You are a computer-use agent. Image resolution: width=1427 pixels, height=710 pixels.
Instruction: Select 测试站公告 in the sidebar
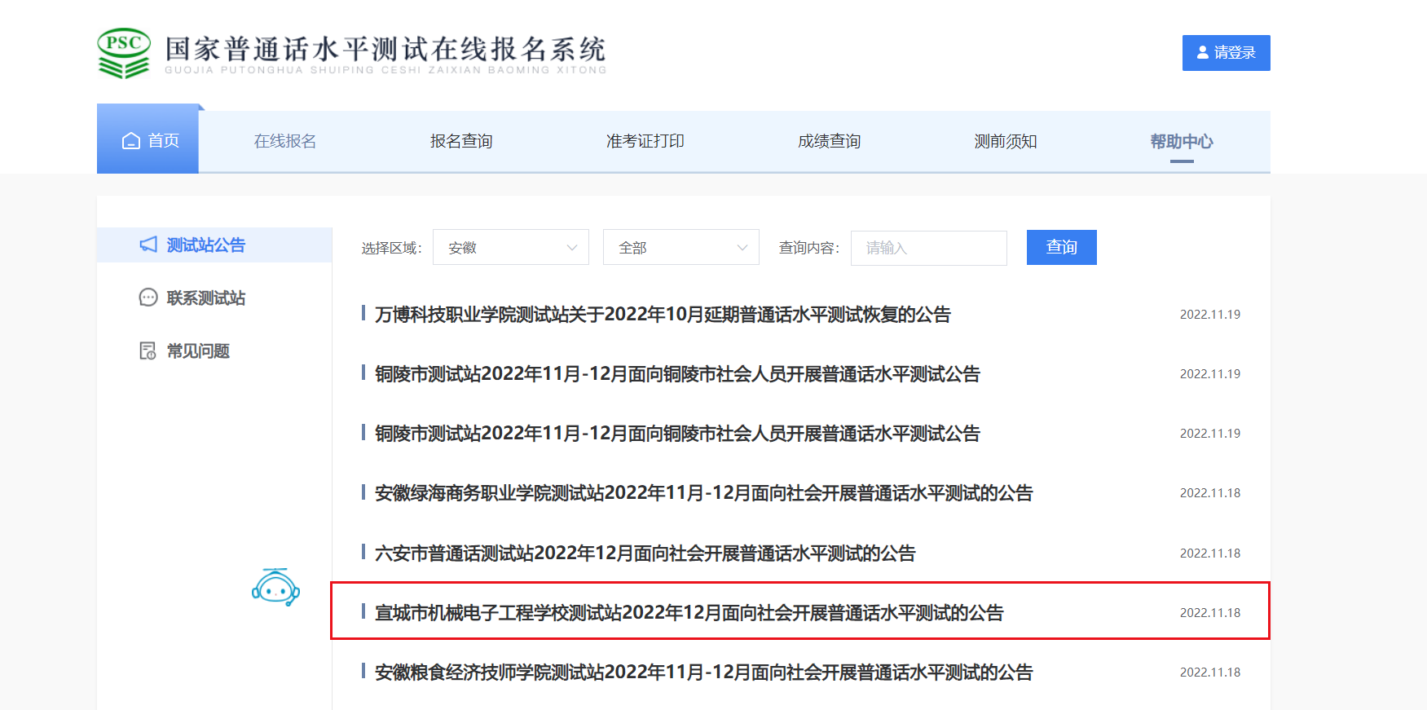(x=214, y=245)
